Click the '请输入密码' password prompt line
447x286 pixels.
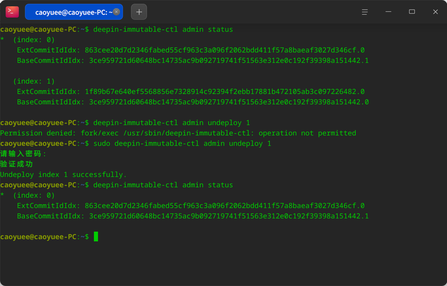pyautogui.click(x=23, y=154)
